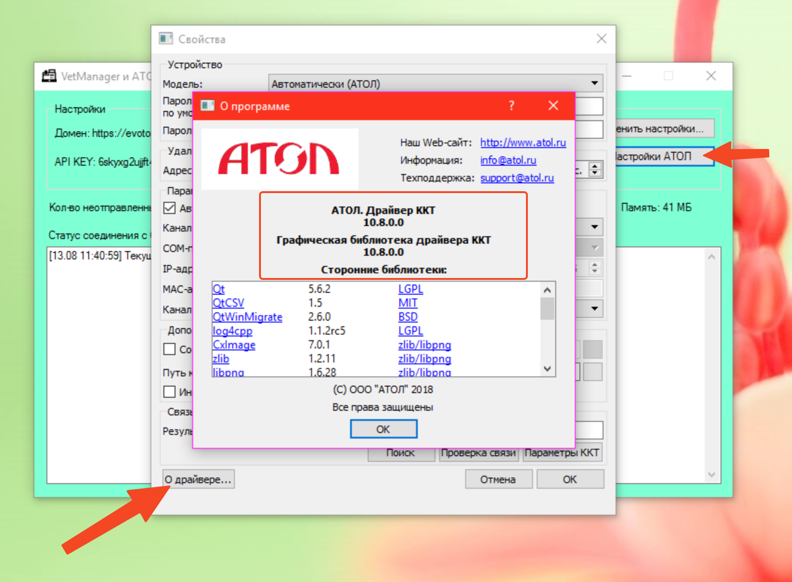
Task: Enable the "Со" checkbox in Свойства
Action: [169, 349]
